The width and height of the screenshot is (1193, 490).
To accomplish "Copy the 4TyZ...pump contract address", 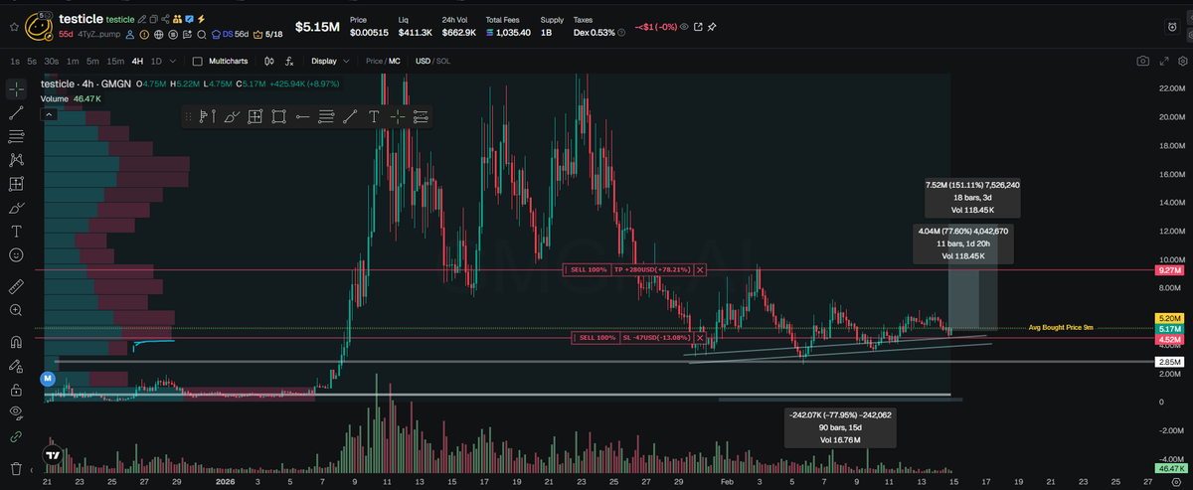I will (x=99, y=34).
